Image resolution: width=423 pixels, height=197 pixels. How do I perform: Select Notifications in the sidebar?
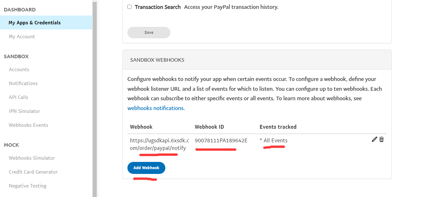23,83
